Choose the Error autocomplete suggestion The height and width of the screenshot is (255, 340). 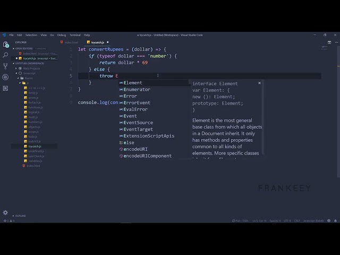[x=155, y=96]
